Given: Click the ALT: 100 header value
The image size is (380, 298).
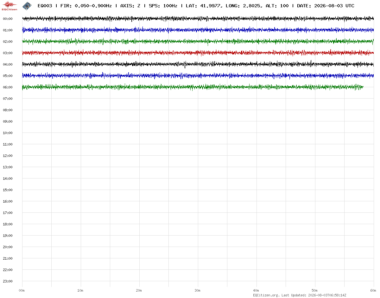Looking at the screenshot, I should [x=277, y=6].
